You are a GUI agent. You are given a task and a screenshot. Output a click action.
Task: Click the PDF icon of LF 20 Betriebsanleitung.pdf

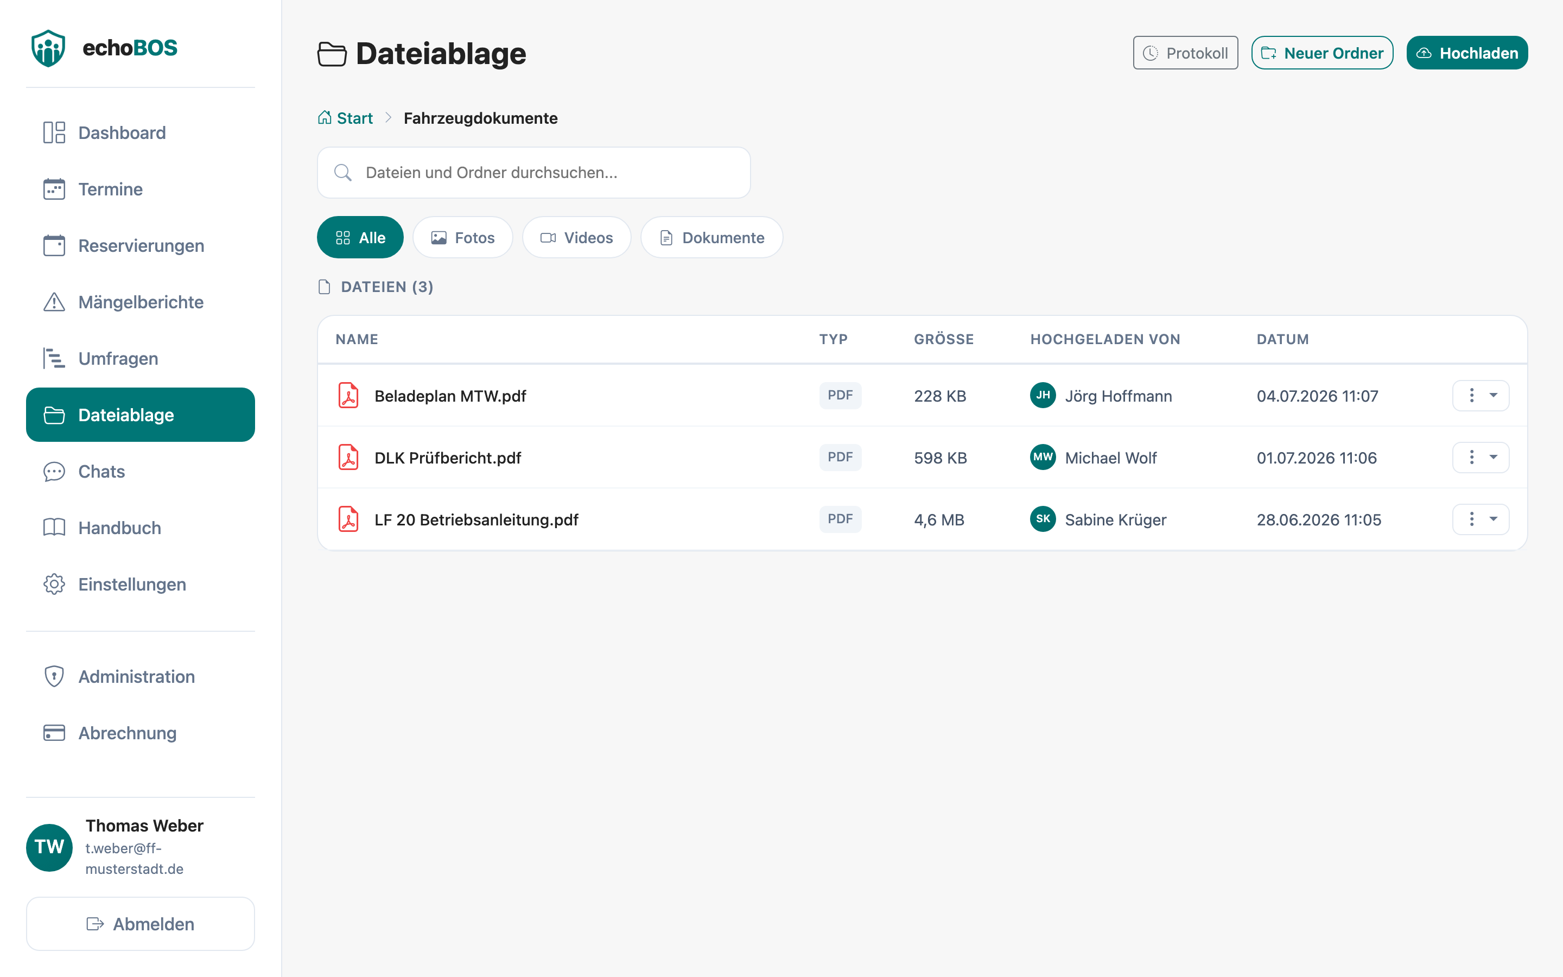point(349,519)
